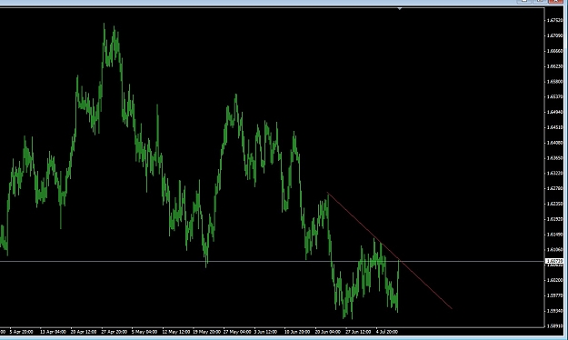The width and height of the screenshot is (568, 340).
Task: Click the 1.59770 price label
Action: coord(555,295)
